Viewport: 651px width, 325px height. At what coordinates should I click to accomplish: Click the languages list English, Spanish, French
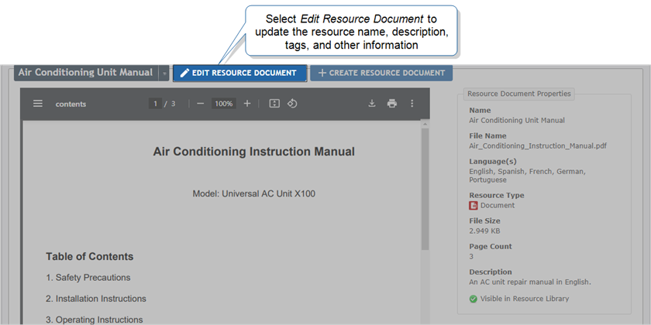click(x=527, y=176)
